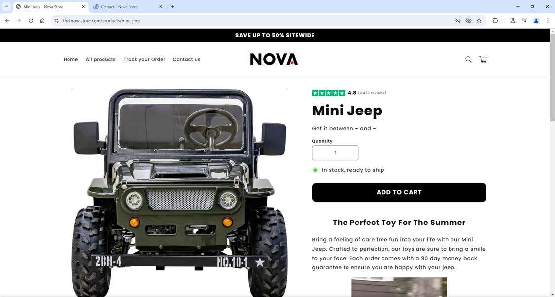This screenshot has width=555, height=297.
Task: Open the site search icon
Action: click(468, 60)
